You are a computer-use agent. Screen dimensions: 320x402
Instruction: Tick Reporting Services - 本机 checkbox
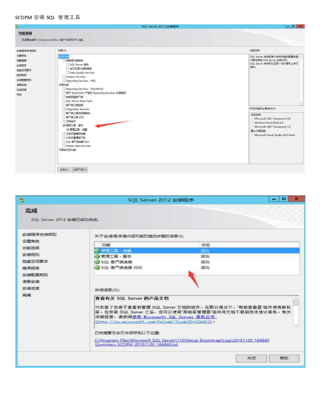(x=64, y=81)
